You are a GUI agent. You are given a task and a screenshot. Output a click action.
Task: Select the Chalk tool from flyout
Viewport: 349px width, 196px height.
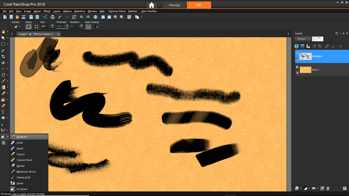click(x=20, y=143)
